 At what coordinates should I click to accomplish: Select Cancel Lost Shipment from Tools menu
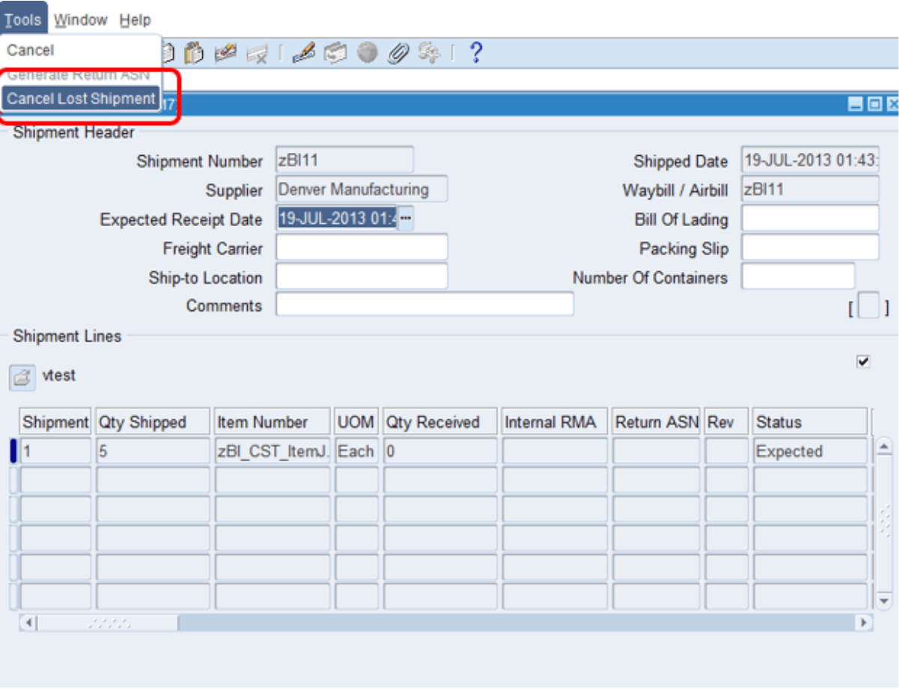pos(80,98)
